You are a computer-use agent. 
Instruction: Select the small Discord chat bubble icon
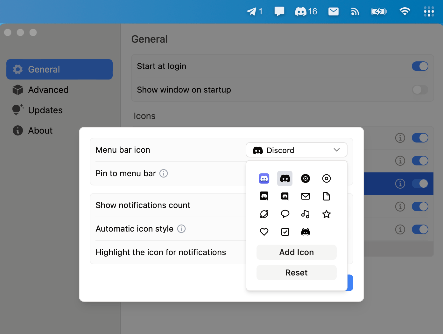[285, 196]
